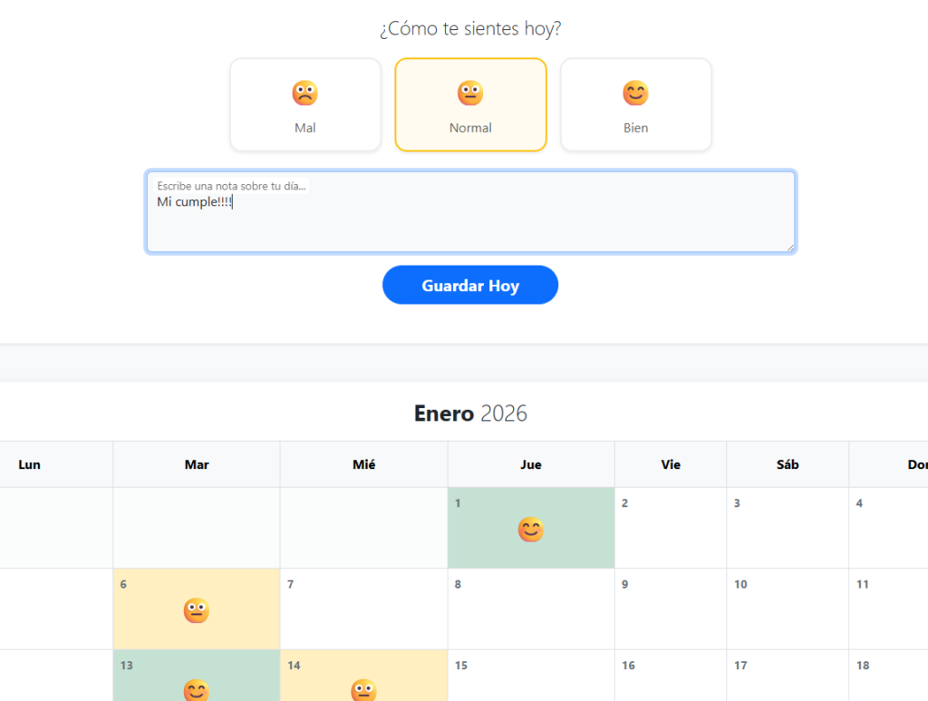The width and height of the screenshot is (928, 701).
Task: Click the neutral emoji on January 6
Action: [197, 610]
